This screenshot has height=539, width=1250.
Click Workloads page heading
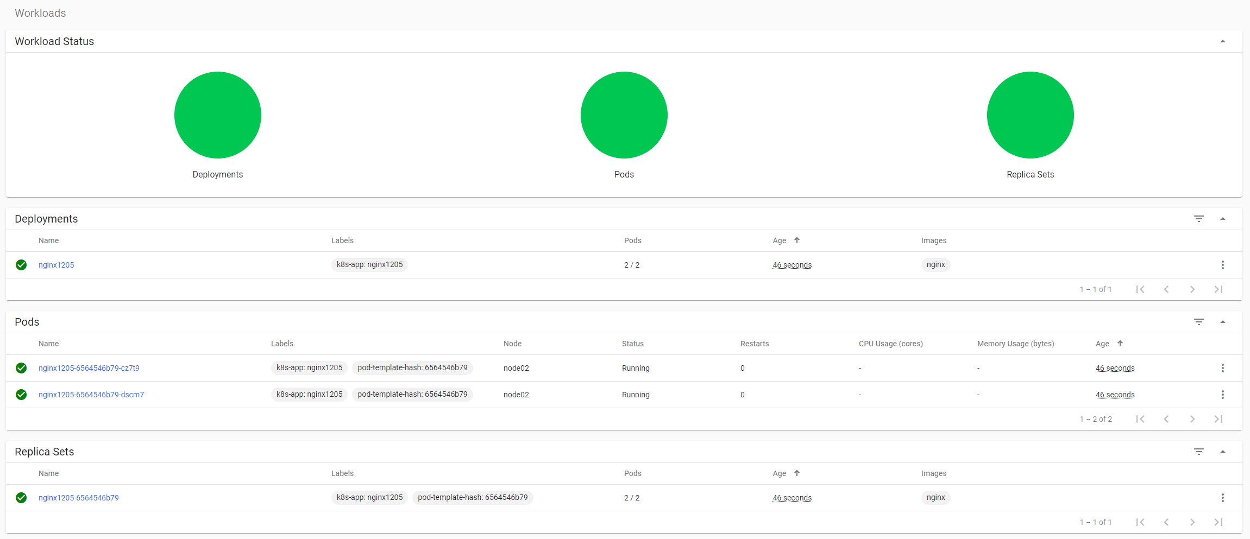pyautogui.click(x=40, y=13)
